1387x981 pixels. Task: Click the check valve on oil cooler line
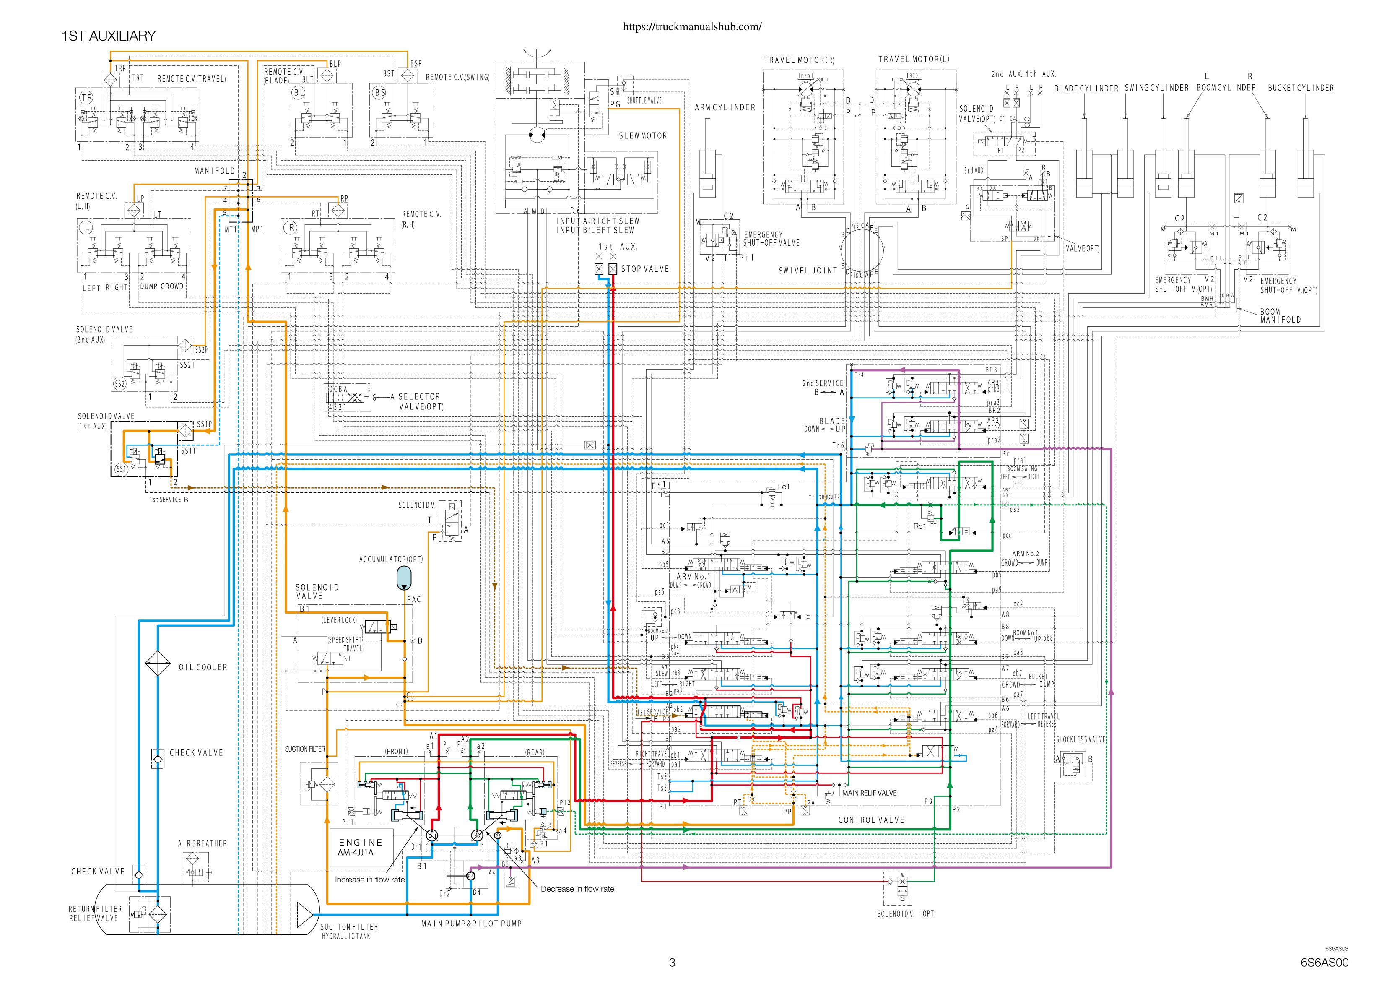click(158, 758)
